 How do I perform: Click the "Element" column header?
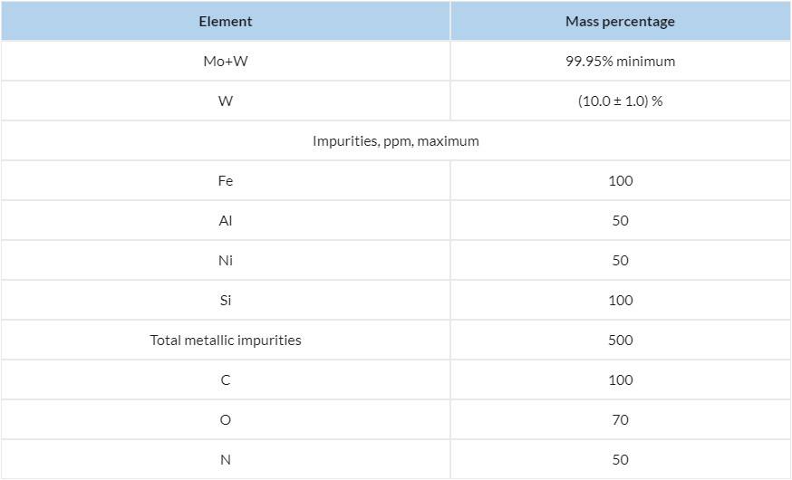226,22
